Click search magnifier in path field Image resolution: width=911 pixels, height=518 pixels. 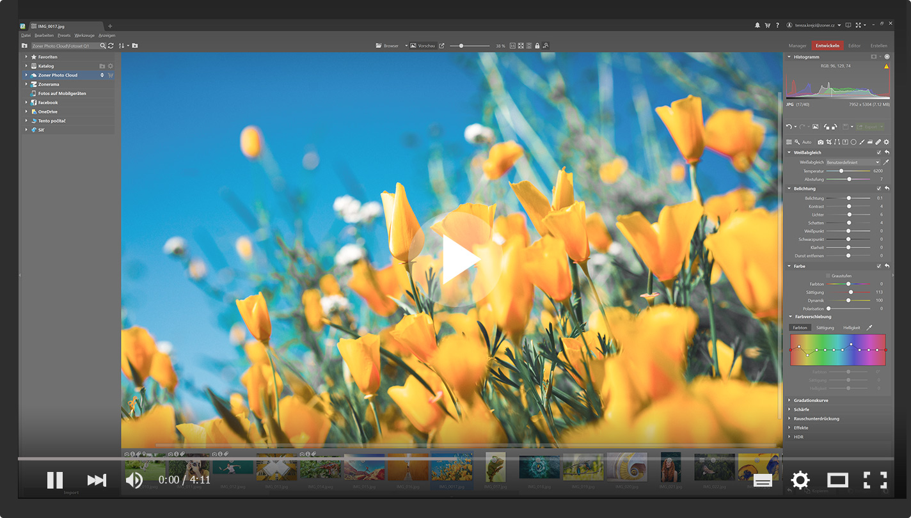coord(102,46)
